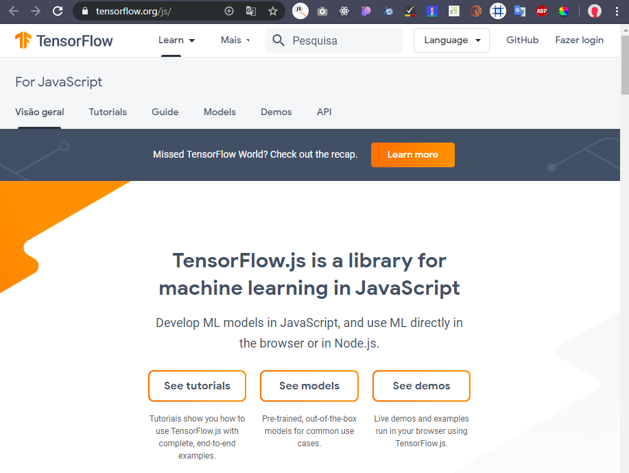629x473 pixels.
Task: Click the 'Develop ML models in JavaScript' subtitle
Action: [x=309, y=332]
